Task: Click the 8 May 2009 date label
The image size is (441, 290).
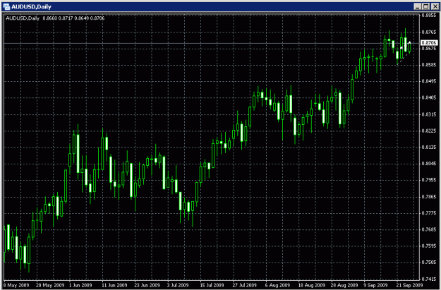Action: click(16, 285)
